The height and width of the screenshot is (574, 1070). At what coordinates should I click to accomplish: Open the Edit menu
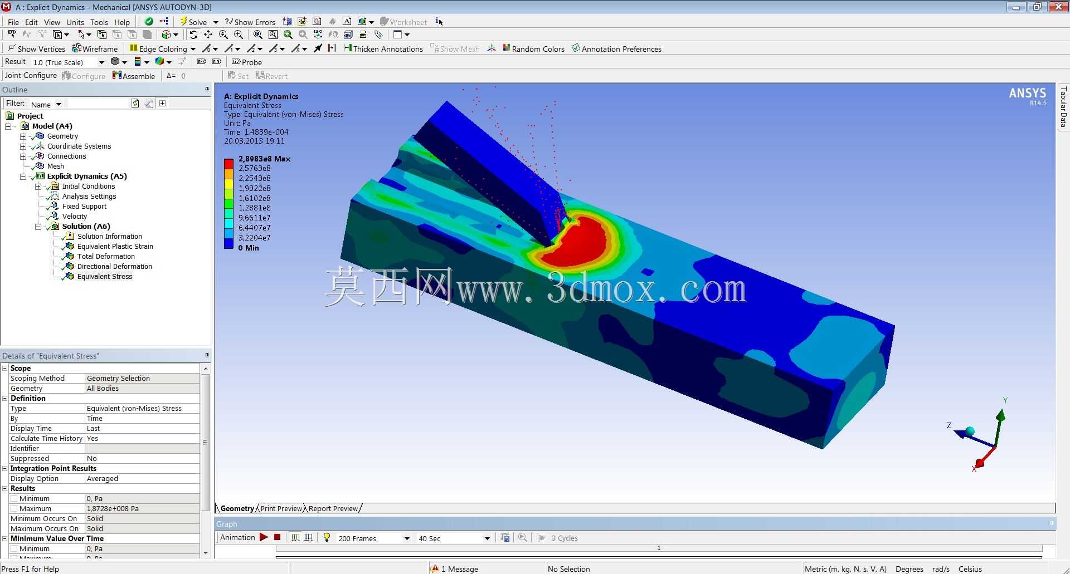click(31, 22)
